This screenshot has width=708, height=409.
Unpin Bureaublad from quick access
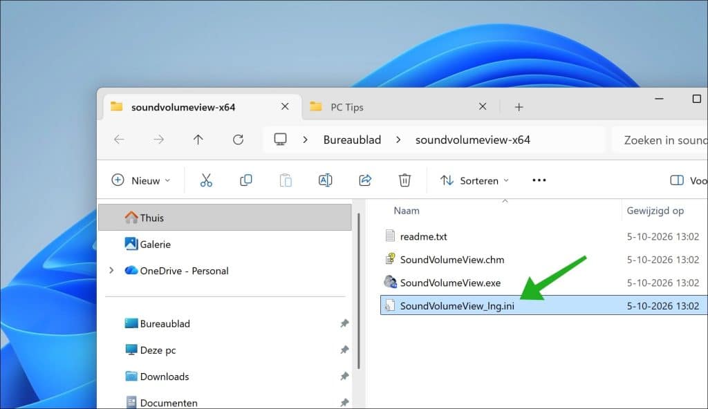pos(344,323)
